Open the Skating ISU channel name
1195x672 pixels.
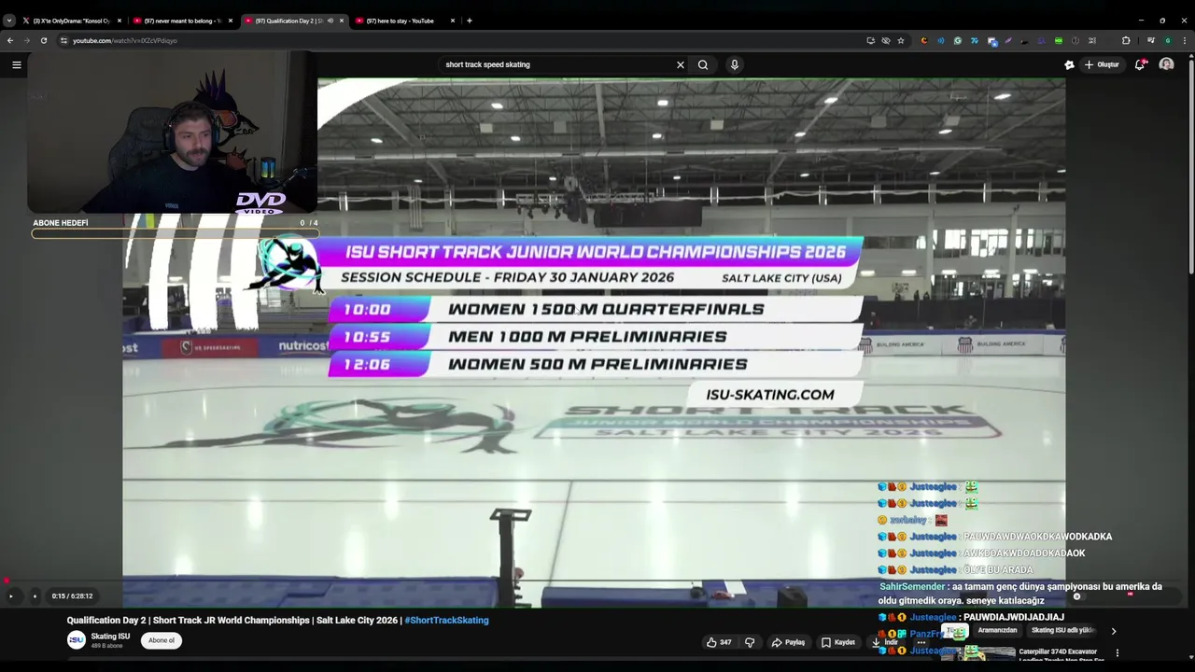[x=110, y=637]
